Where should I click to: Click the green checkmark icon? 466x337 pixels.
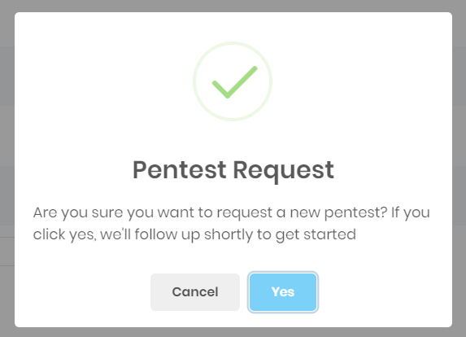pyautogui.click(x=234, y=82)
